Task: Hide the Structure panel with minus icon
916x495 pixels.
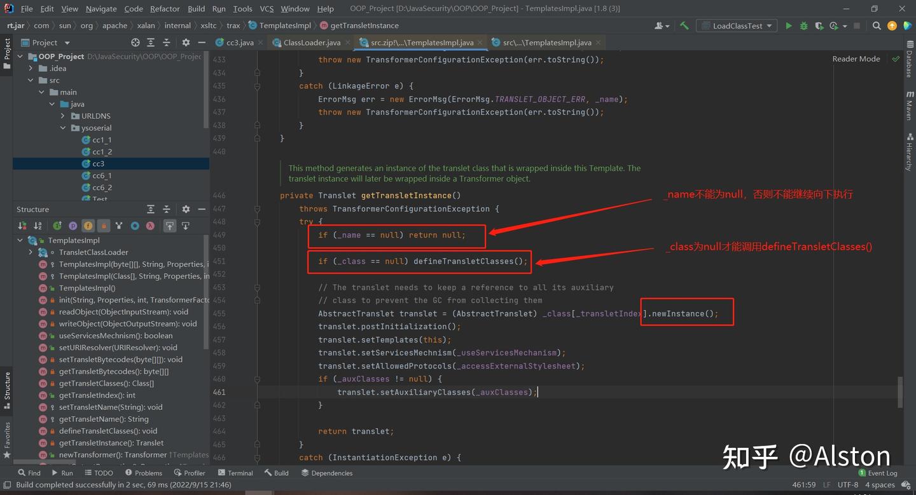Action: [x=201, y=209]
